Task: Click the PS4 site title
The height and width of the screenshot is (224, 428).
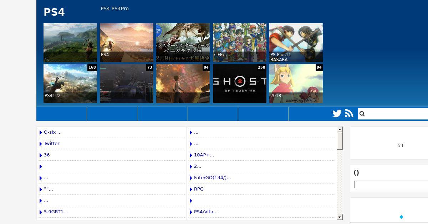Action: click(x=54, y=12)
